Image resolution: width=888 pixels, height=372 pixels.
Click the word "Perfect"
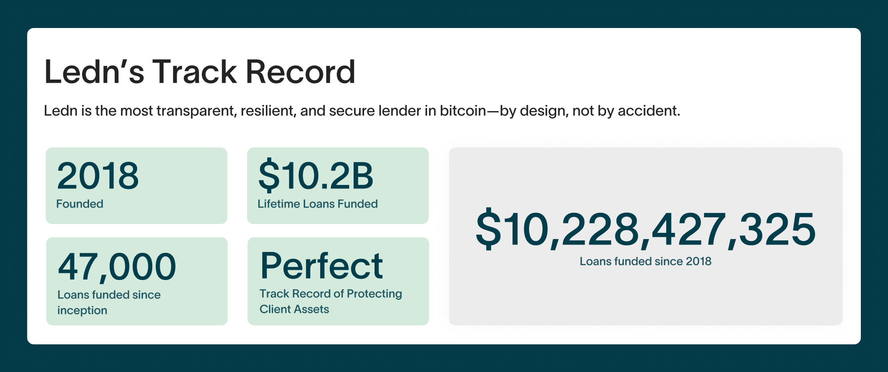click(322, 265)
